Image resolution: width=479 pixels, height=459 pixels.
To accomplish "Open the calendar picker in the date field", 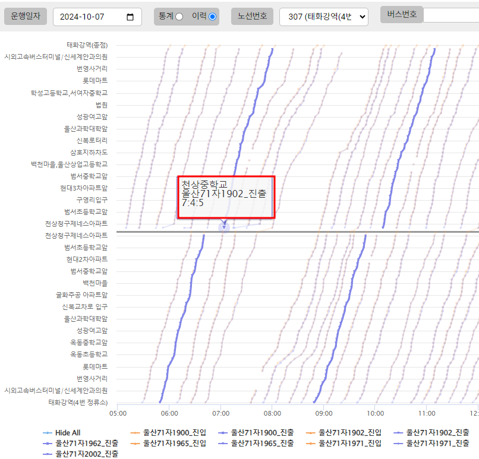I will click(x=130, y=17).
